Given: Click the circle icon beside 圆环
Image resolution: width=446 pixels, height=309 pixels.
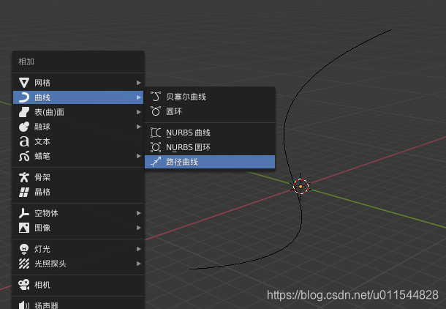Looking at the screenshot, I should click(156, 111).
